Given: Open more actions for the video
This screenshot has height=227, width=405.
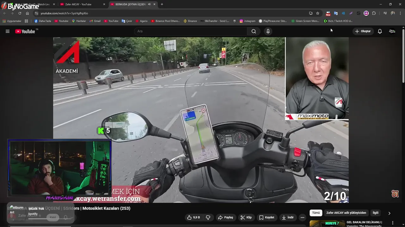Looking at the screenshot, I should point(302,218).
